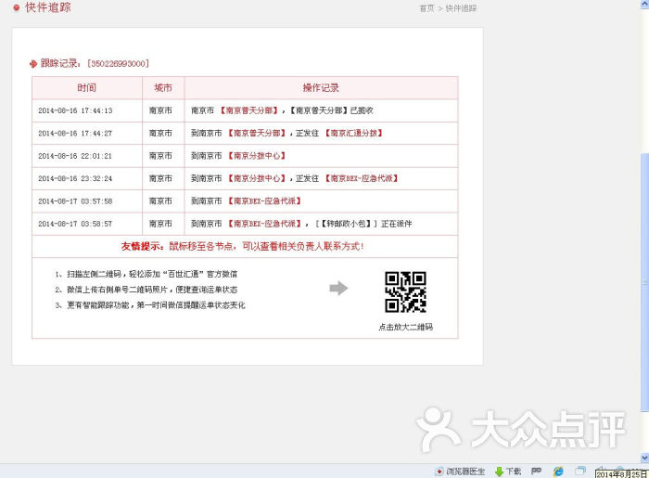Click 【南京BEX-应急代派】 in the 03:57:58 row
The width and height of the screenshot is (649, 478).
pos(264,200)
